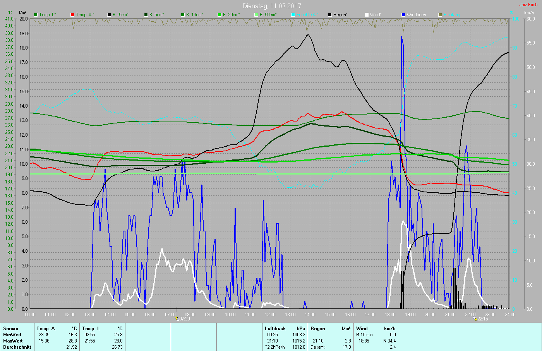Image resolution: width=542 pixels, height=351 pixels.
Task: Click the Jarz Erich link
Action: tap(528, 5)
